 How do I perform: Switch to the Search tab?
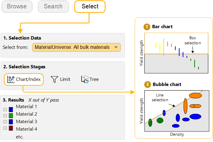tap(53, 6)
